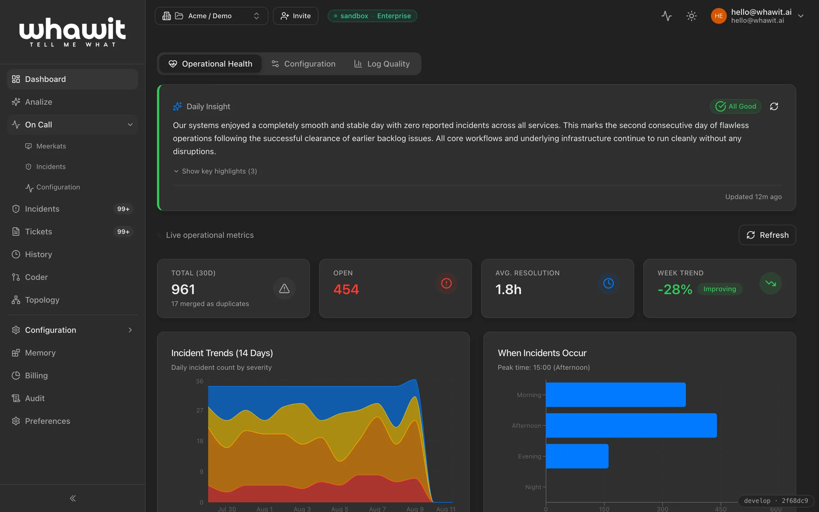819x512 pixels.
Task: Click the -28% week trend value
Action: coord(675,289)
